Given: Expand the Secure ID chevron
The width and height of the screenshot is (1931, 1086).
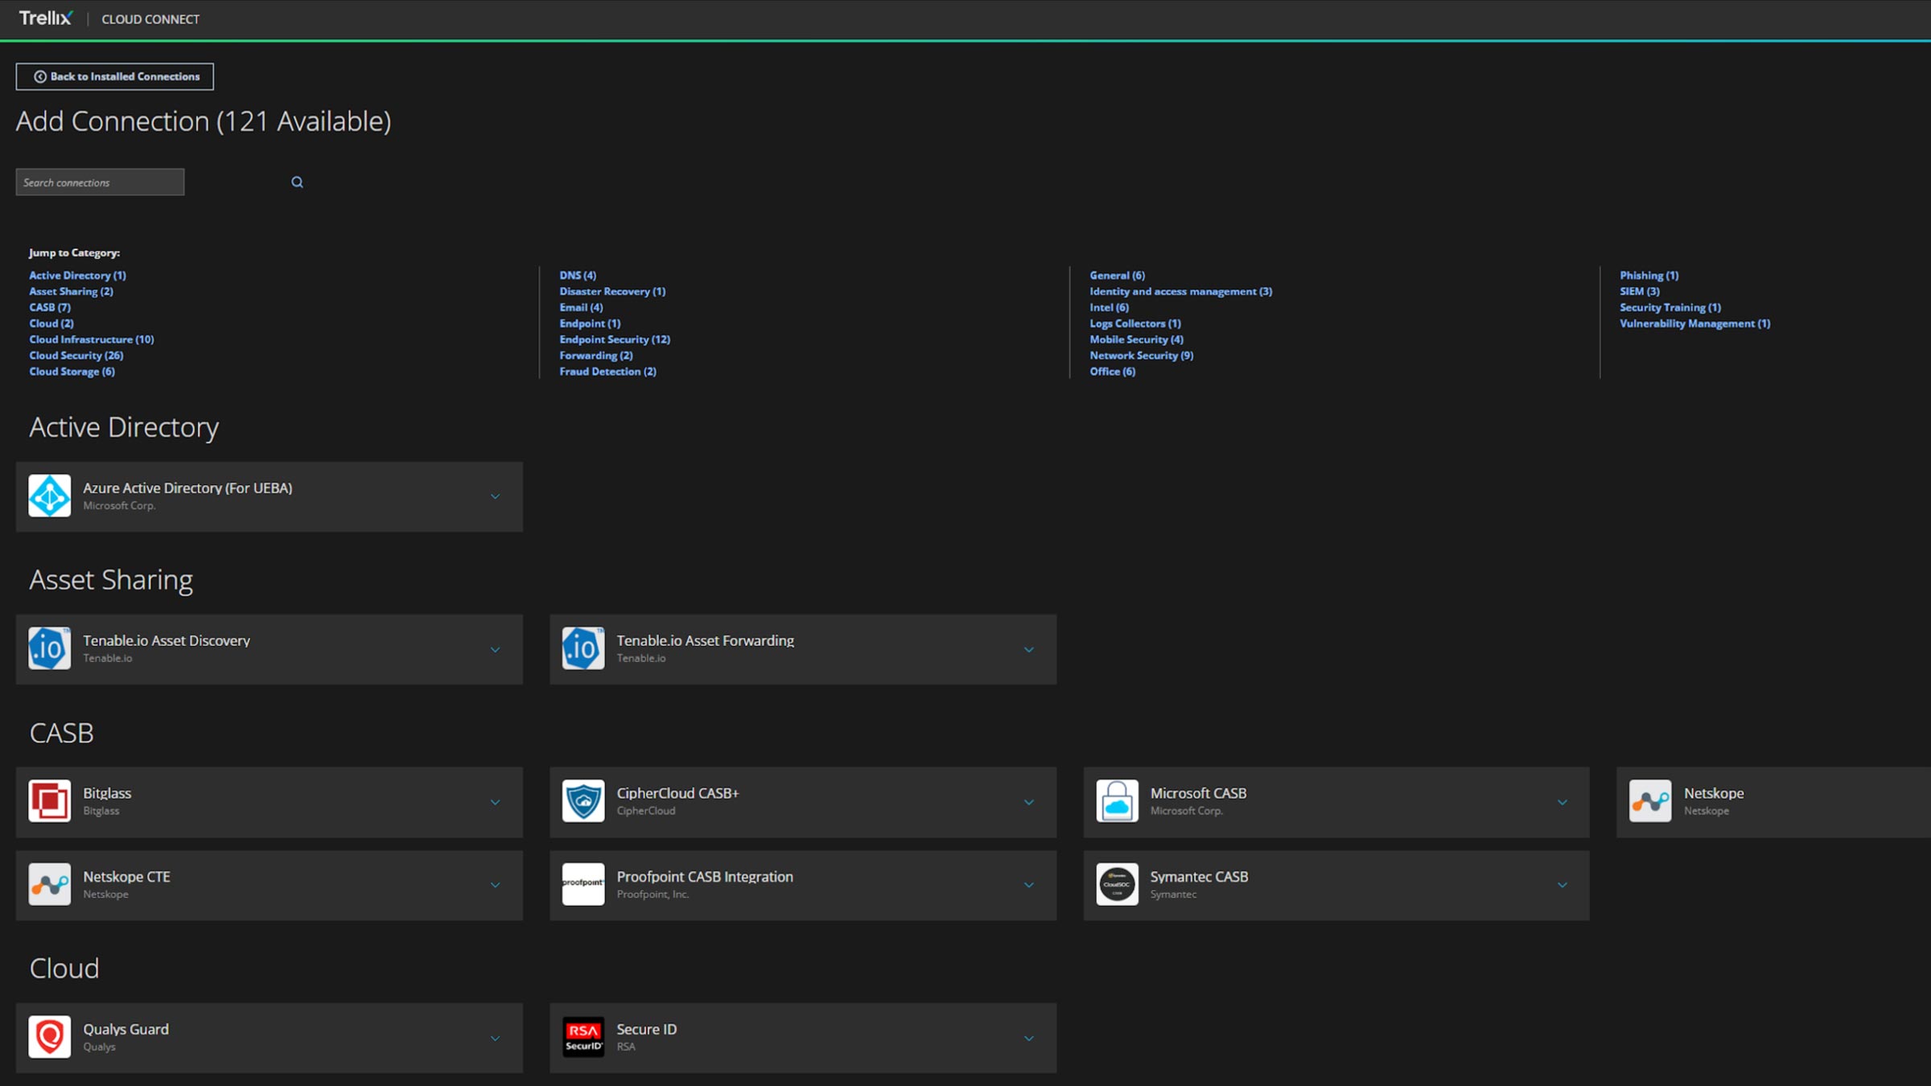Looking at the screenshot, I should 1029,1039.
